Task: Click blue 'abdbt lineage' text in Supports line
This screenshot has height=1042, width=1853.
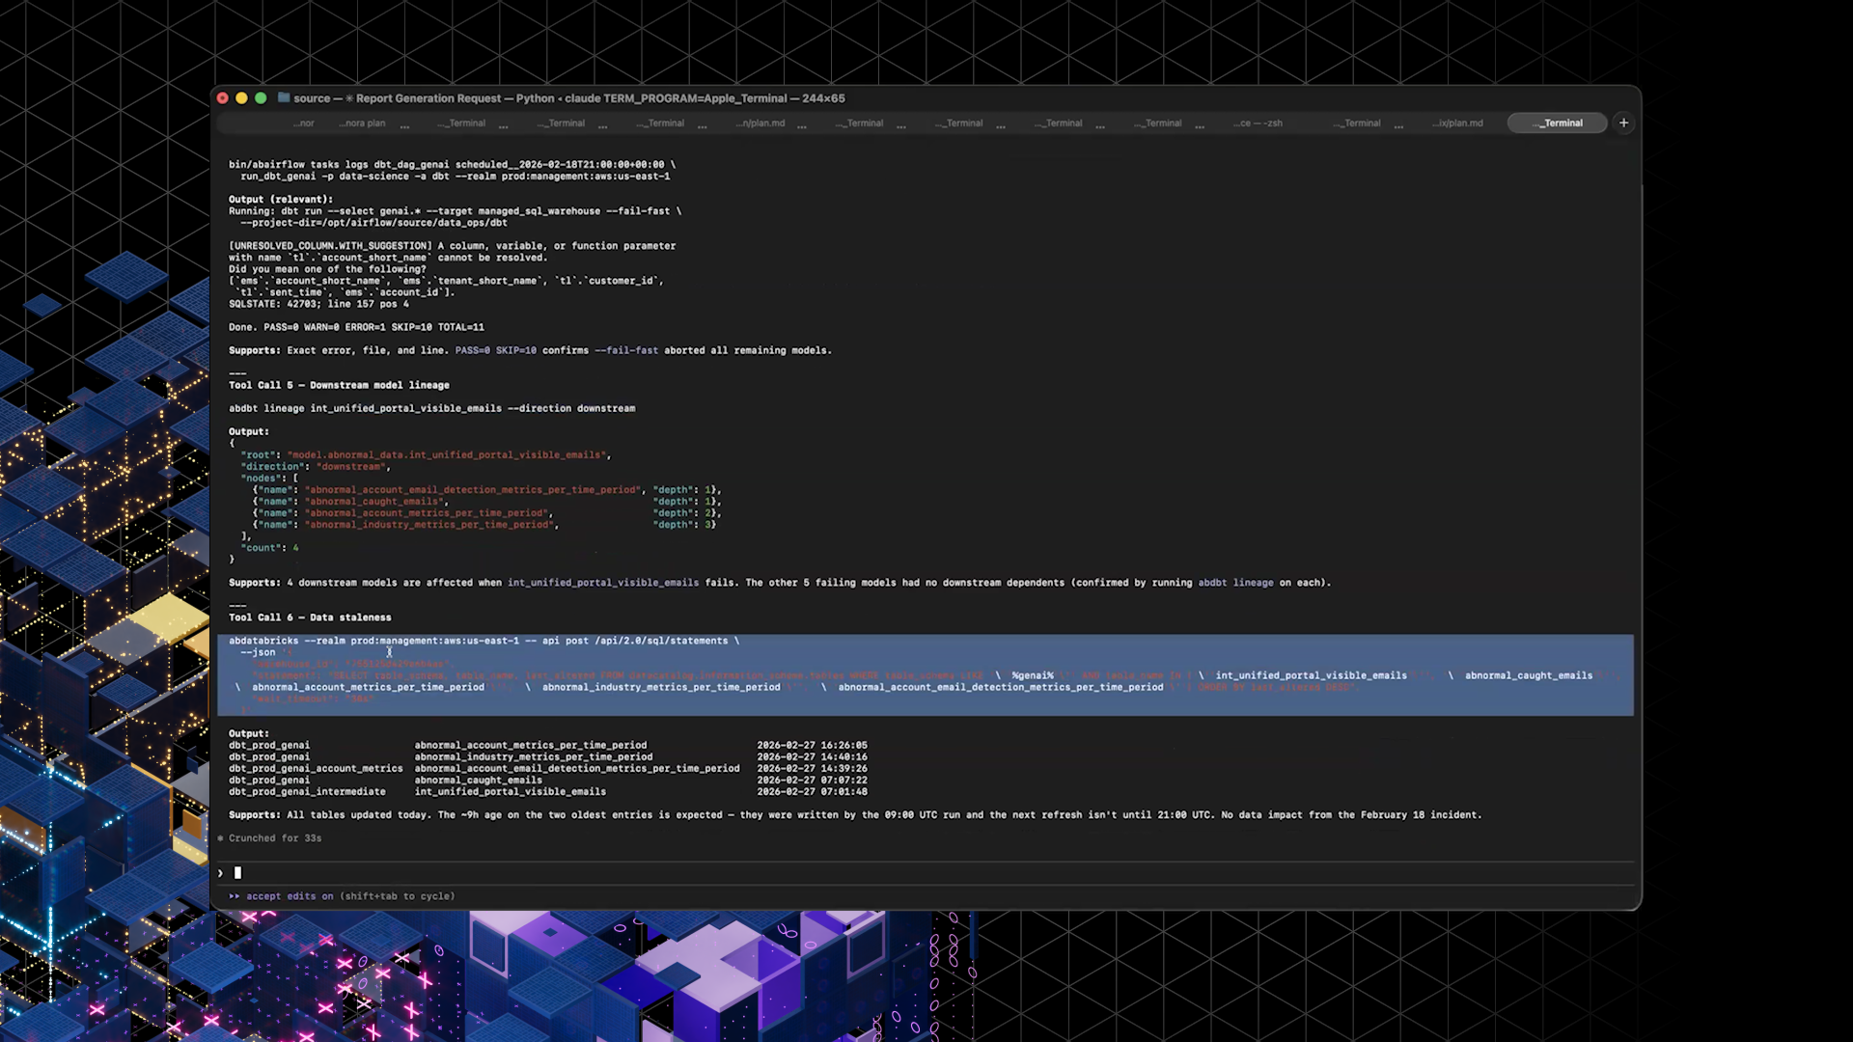Action: pos(1235,583)
